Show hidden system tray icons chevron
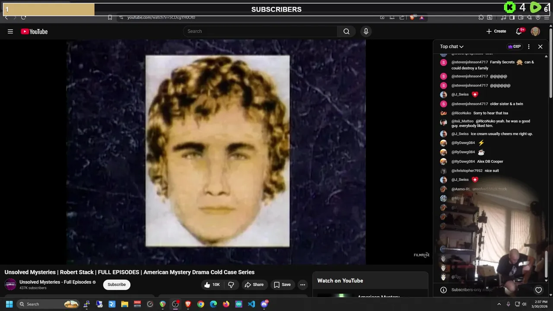This screenshot has width=553, height=311. pos(499,304)
